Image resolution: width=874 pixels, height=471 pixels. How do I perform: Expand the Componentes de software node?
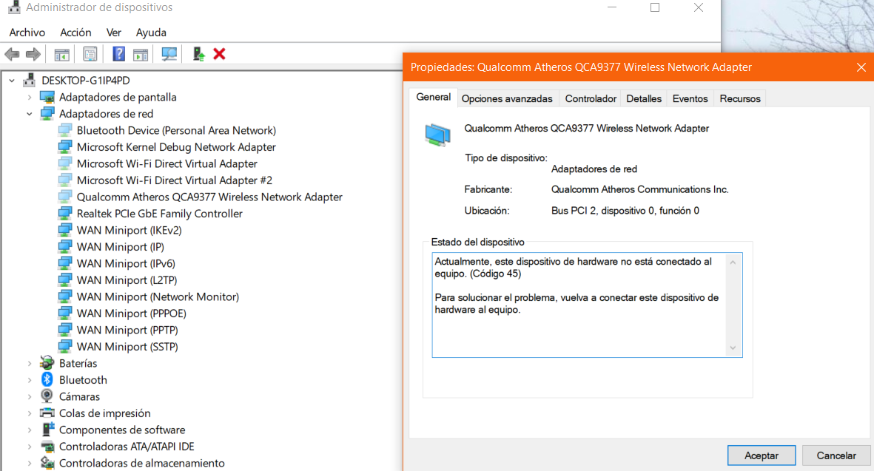pos(30,430)
